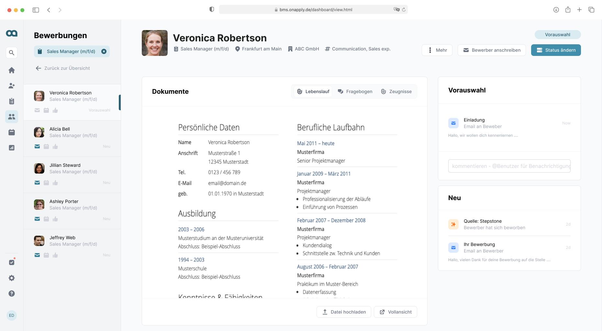Screen dimensions: 602x331
Task: Switch to the Fragebogen tab
Action: 355,91
